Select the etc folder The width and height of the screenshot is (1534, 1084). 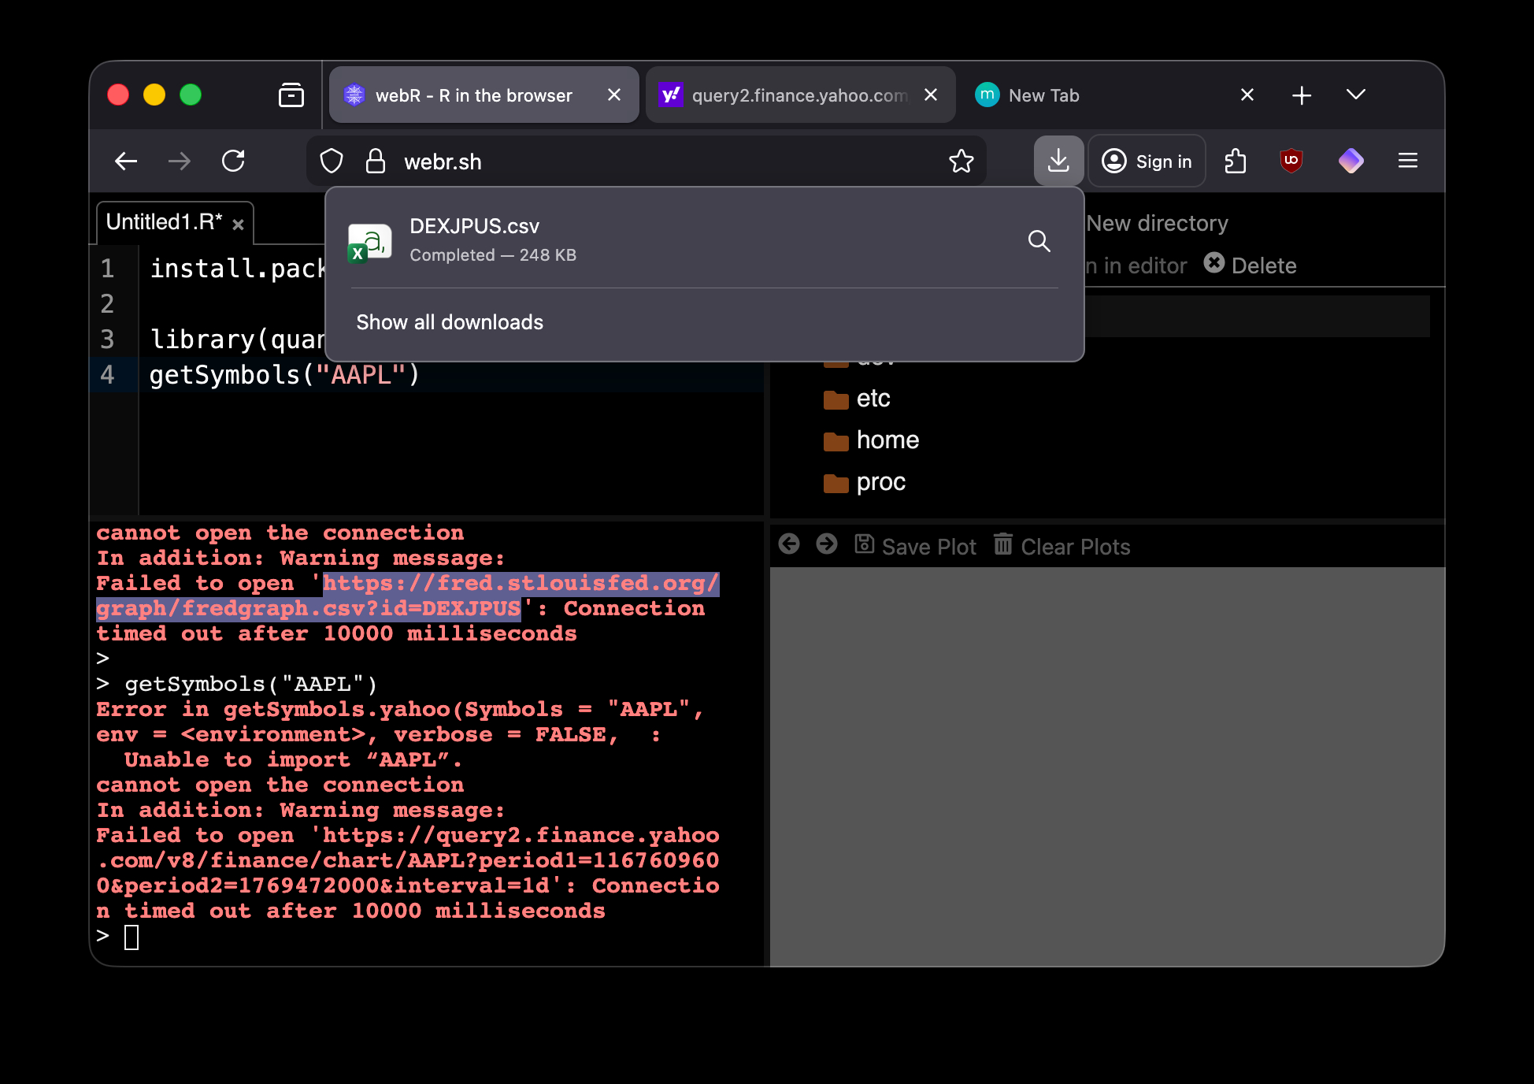tap(873, 399)
